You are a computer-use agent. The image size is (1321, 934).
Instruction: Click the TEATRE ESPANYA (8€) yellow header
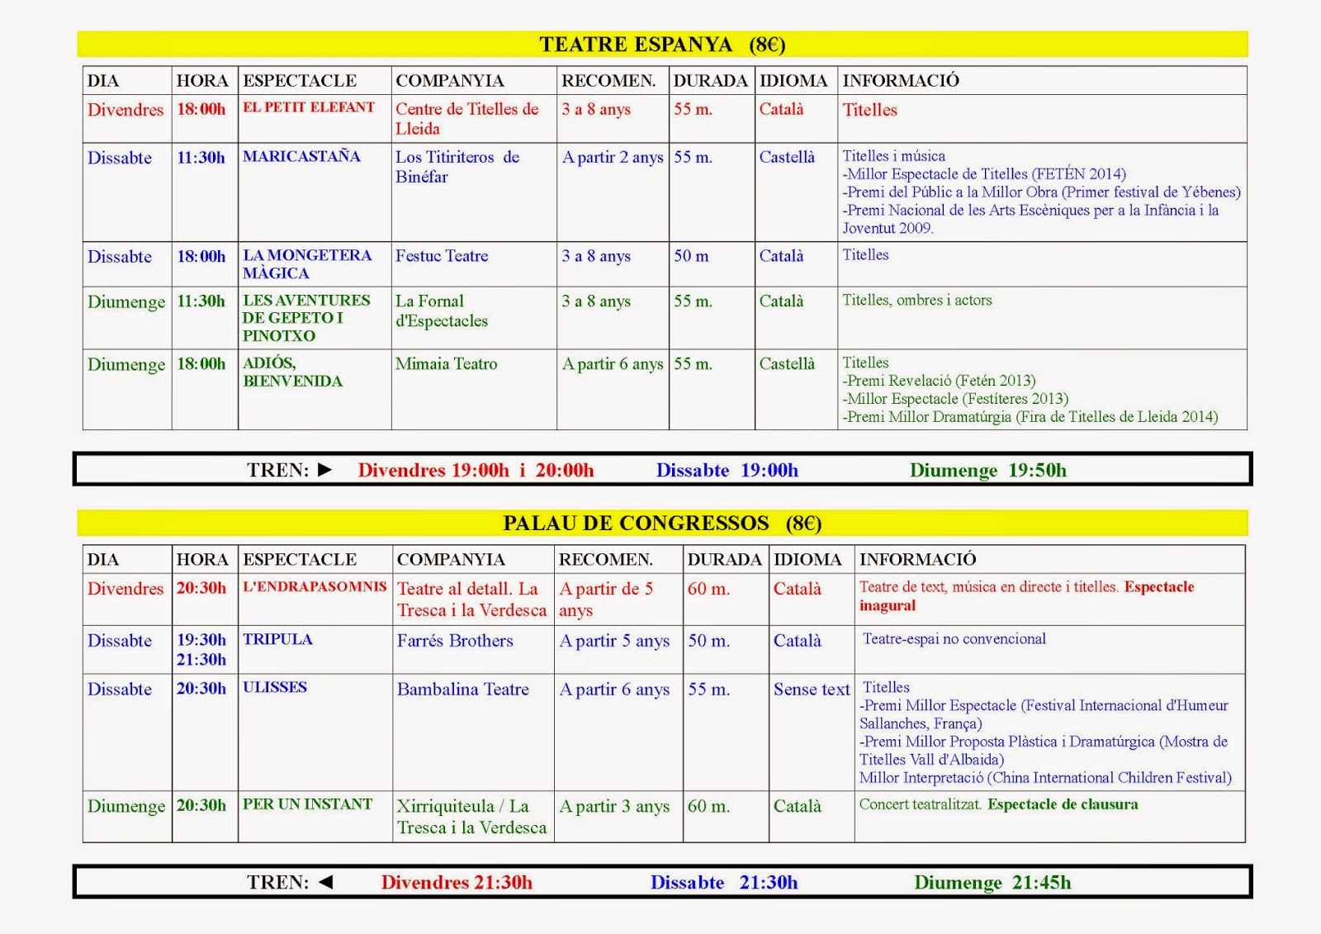coord(662,45)
